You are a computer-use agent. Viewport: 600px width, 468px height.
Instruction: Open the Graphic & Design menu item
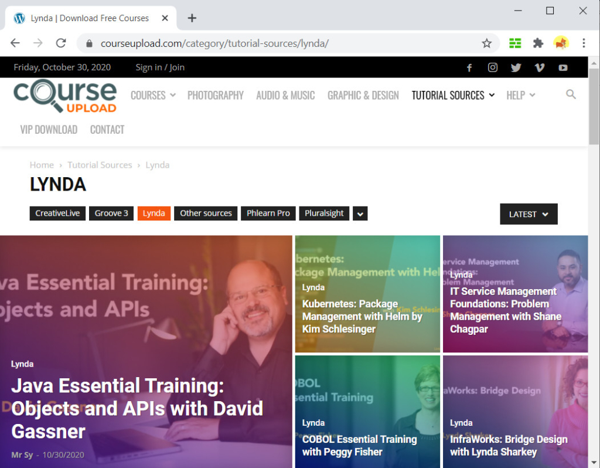[x=363, y=95]
